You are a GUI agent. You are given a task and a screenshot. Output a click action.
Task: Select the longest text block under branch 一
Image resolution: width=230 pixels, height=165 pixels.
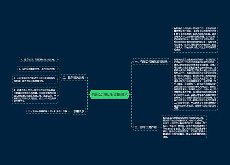tap(195, 84)
